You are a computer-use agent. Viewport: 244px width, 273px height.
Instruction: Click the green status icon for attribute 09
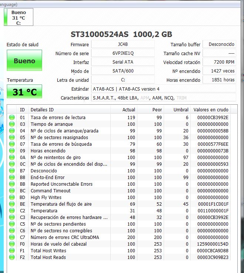coord(12,151)
